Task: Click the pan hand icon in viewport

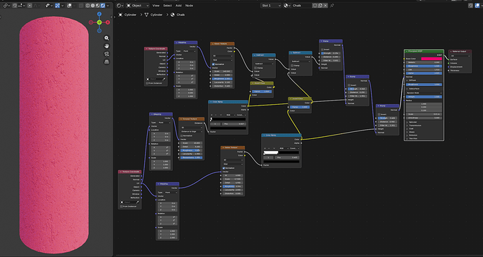Action: tap(106, 46)
